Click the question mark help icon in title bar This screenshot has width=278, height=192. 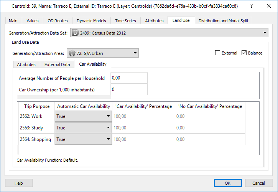coord(251,6)
